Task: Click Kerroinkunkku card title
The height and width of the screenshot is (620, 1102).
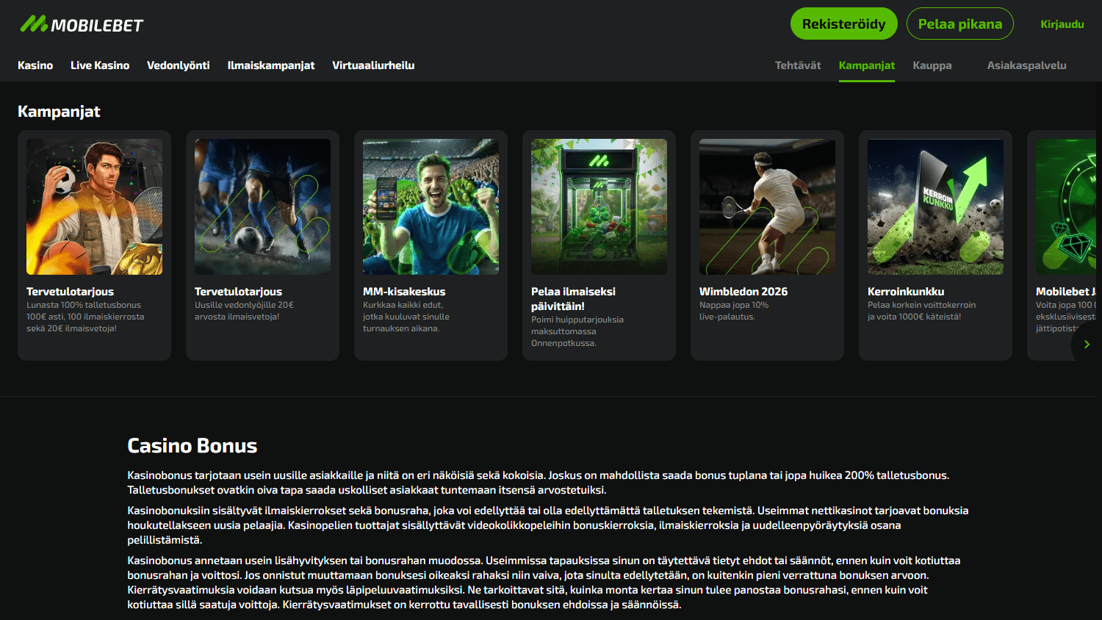Action: point(906,292)
